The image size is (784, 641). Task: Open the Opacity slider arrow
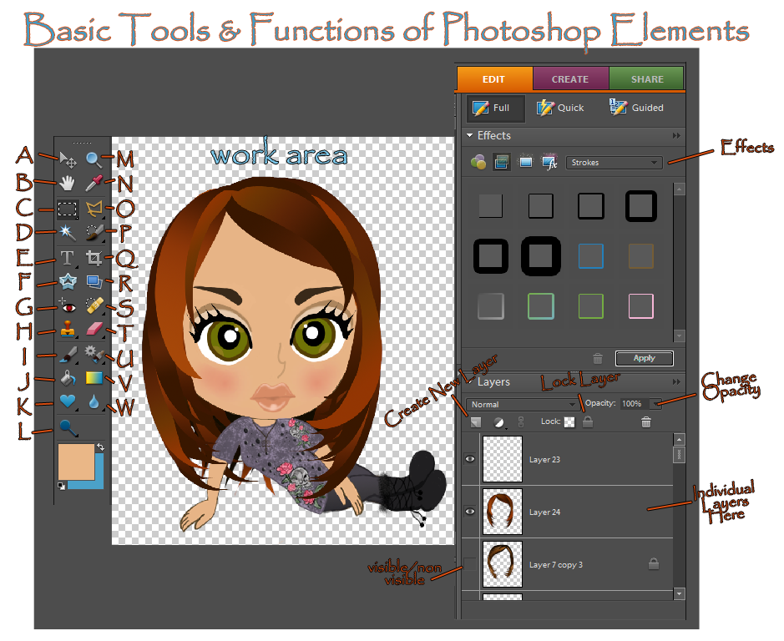pos(655,403)
